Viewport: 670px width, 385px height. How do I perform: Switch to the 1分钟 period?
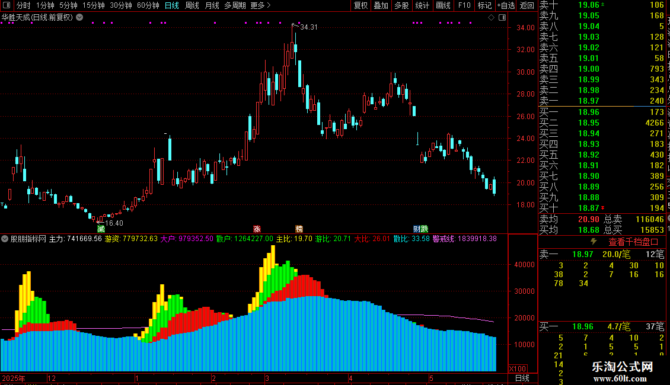45,5
